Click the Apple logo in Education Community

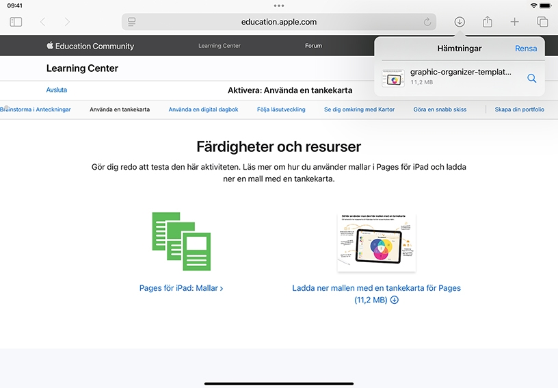pyautogui.click(x=50, y=46)
